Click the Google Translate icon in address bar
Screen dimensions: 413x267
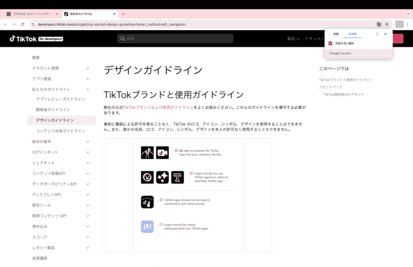click(x=379, y=24)
